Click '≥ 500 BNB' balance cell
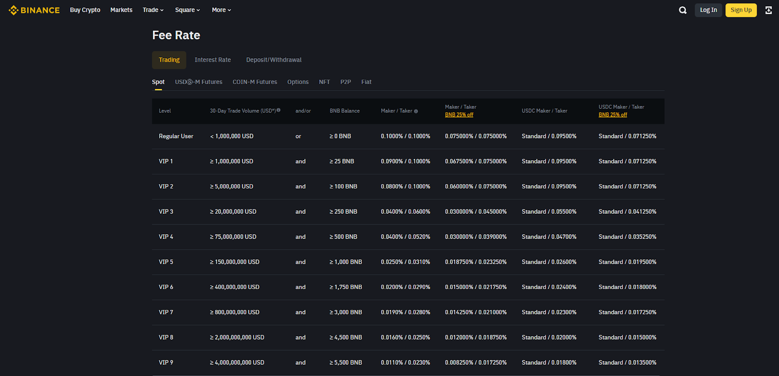Viewport: 779px width, 376px height. [x=343, y=237]
